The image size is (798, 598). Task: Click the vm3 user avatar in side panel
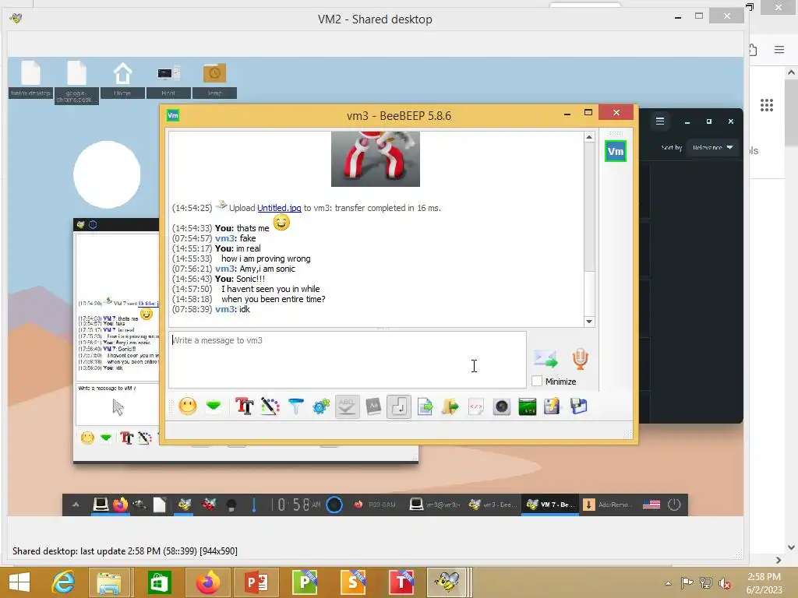[616, 151]
